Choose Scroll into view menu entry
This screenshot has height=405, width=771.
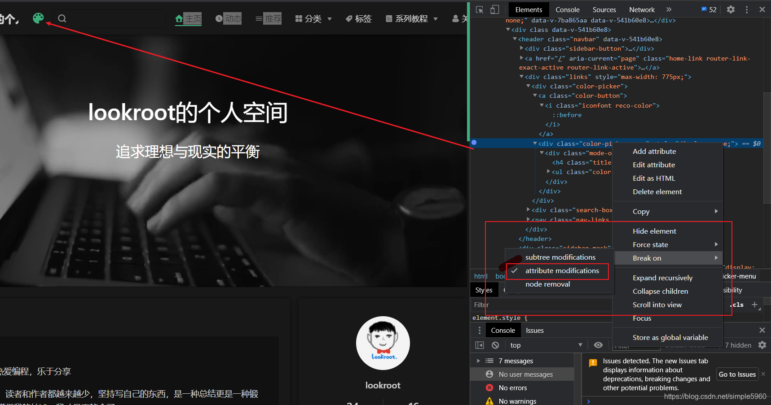point(657,305)
